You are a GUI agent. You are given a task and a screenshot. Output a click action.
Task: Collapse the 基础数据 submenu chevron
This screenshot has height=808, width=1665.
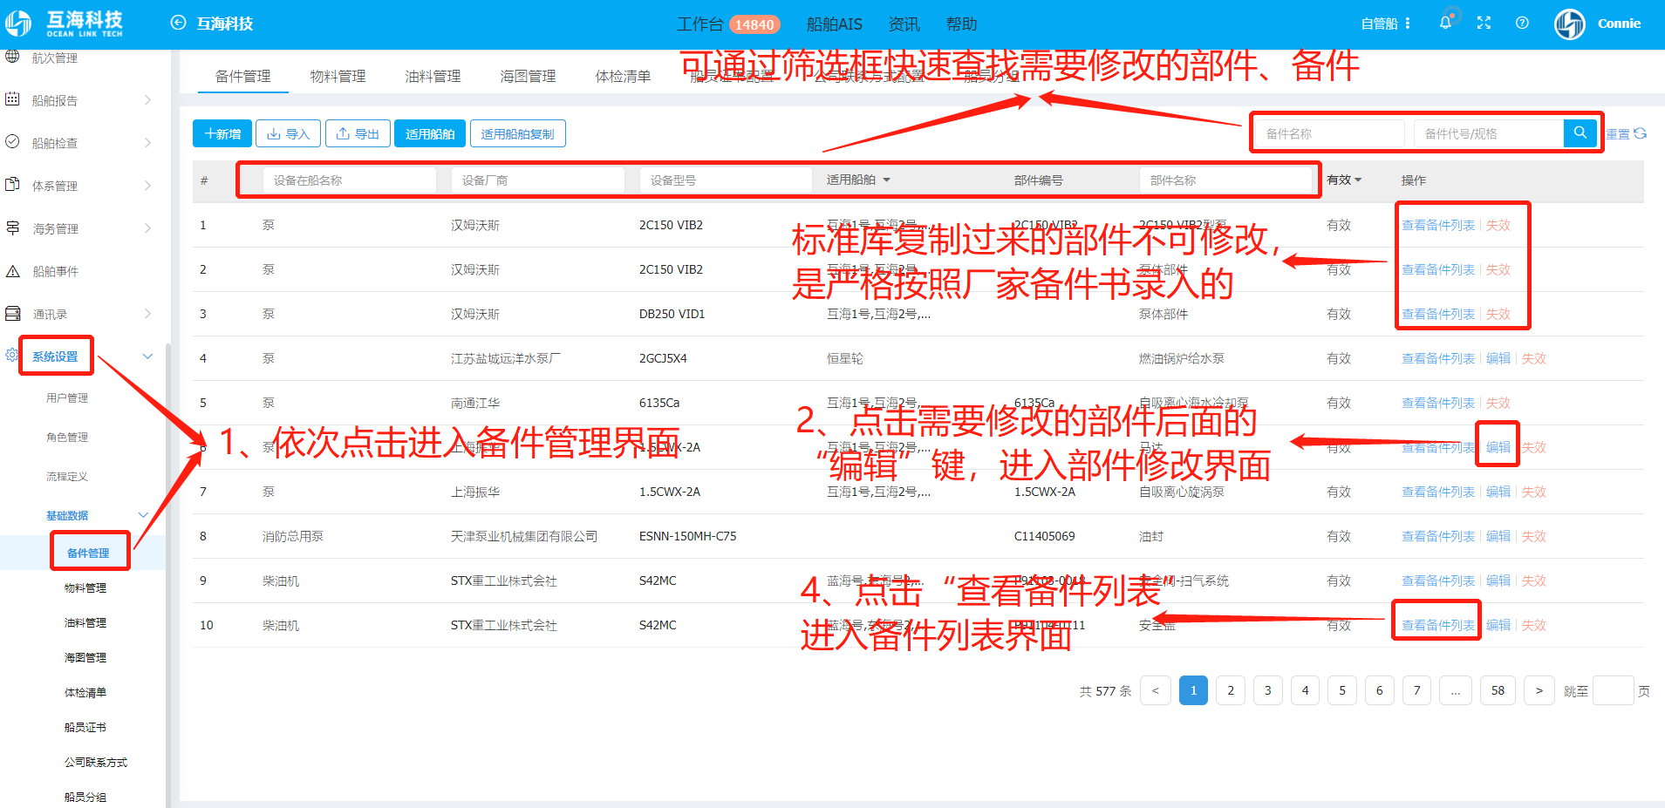143,515
